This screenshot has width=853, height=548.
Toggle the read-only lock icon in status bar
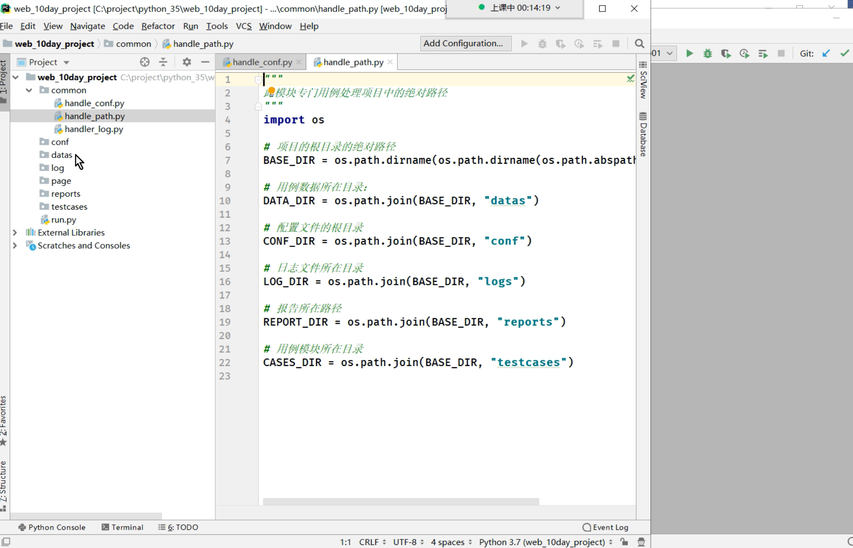click(624, 542)
